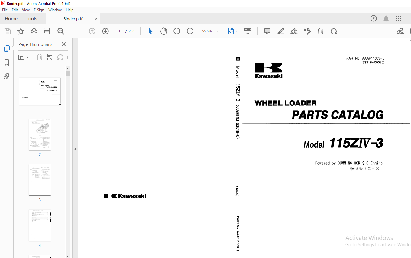
Task: Select the Highlight text pen tool
Action: tap(281, 31)
